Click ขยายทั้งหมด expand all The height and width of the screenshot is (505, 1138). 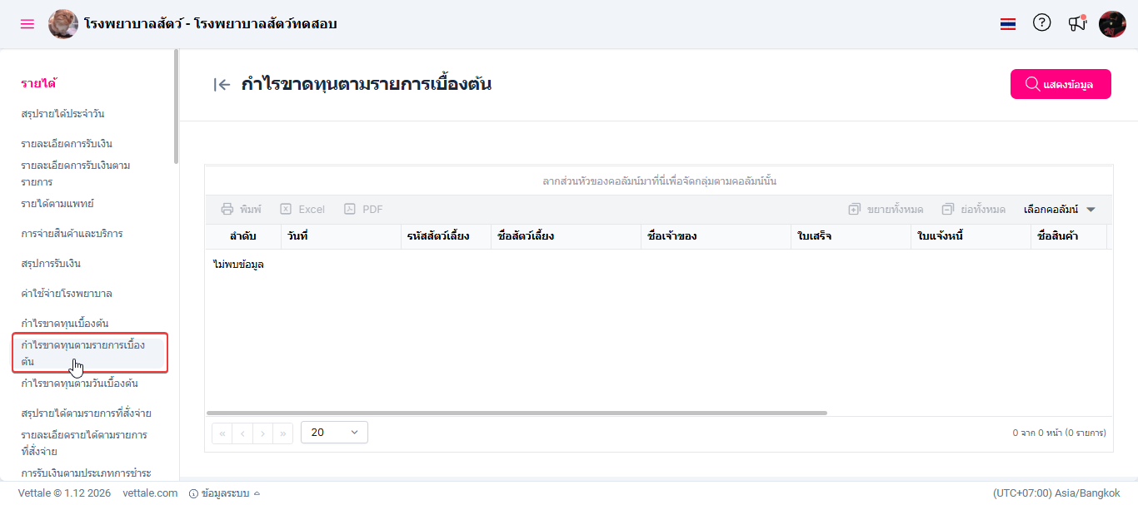(x=886, y=210)
